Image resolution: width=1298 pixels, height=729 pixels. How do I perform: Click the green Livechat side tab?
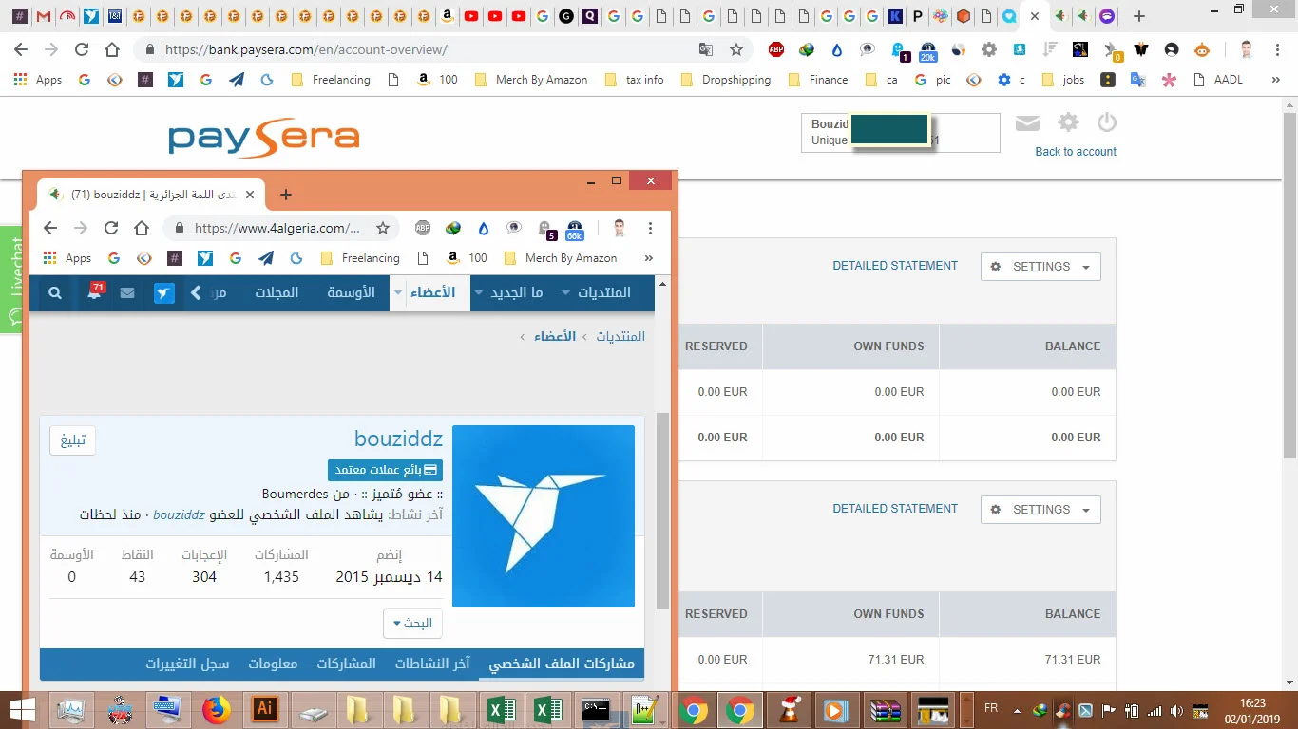[12, 279]
